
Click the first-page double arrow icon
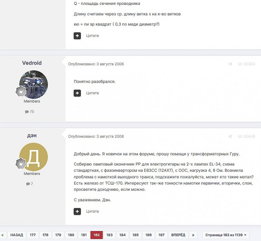3,235
